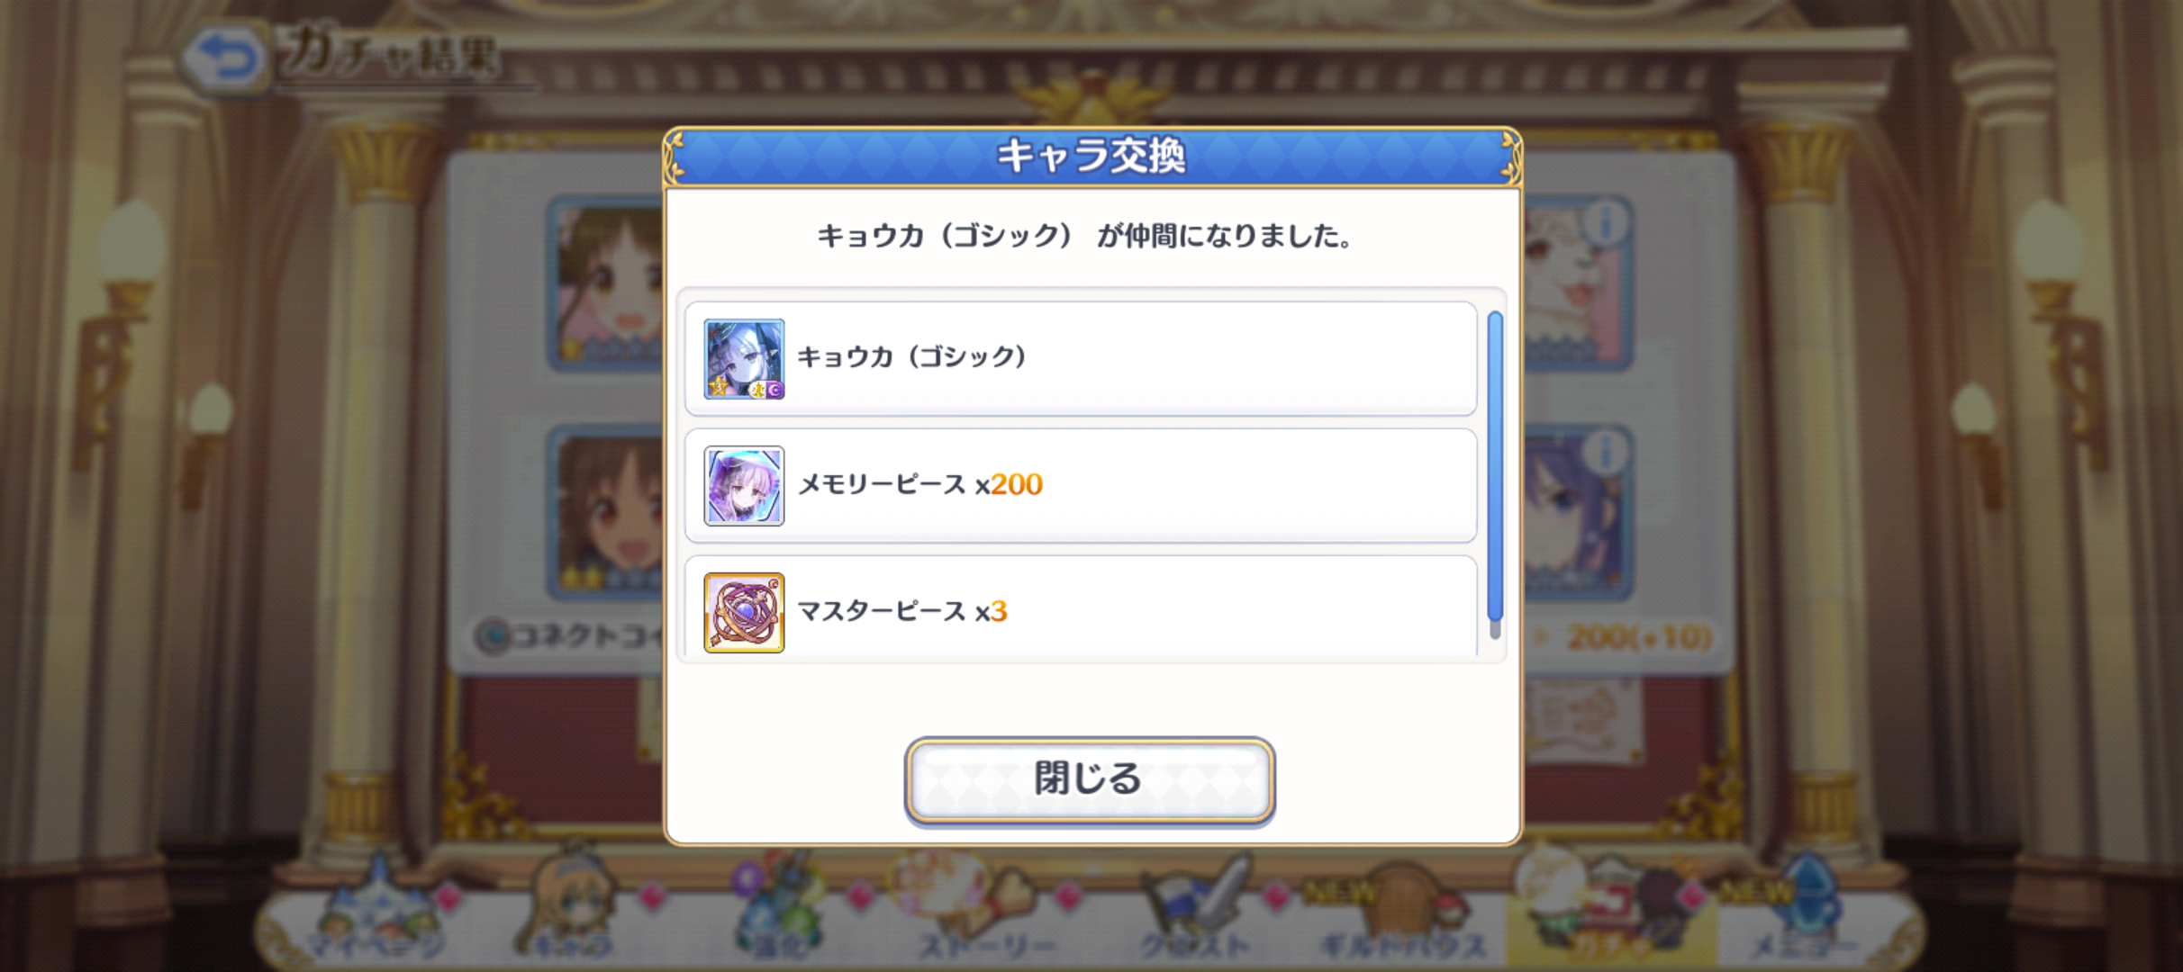This screenshot has height=972, width=2183.
Task: Click the blue scrollbar in the exchange list
Action: [x=1495, y=474]
